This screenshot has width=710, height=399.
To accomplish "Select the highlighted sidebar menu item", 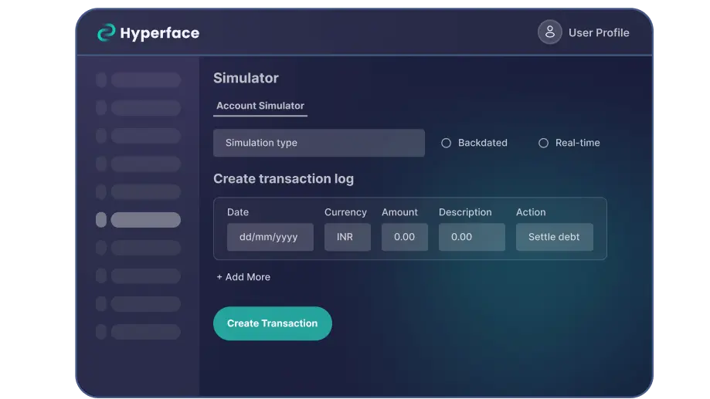I will 145,220.
